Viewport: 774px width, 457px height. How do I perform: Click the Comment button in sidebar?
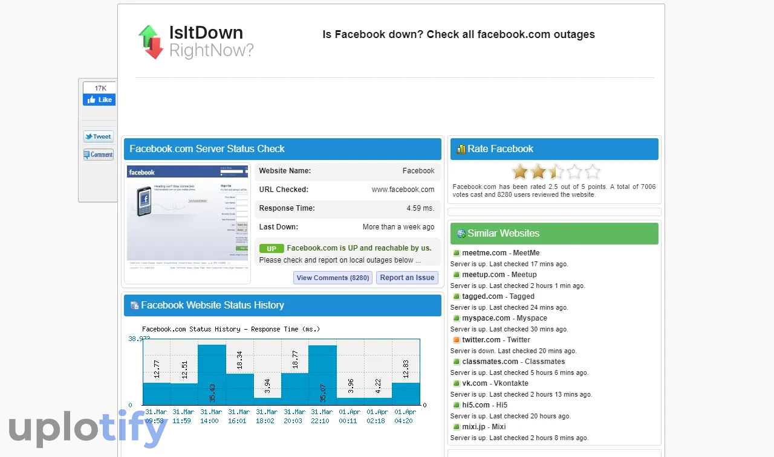(x=99, y=155)
